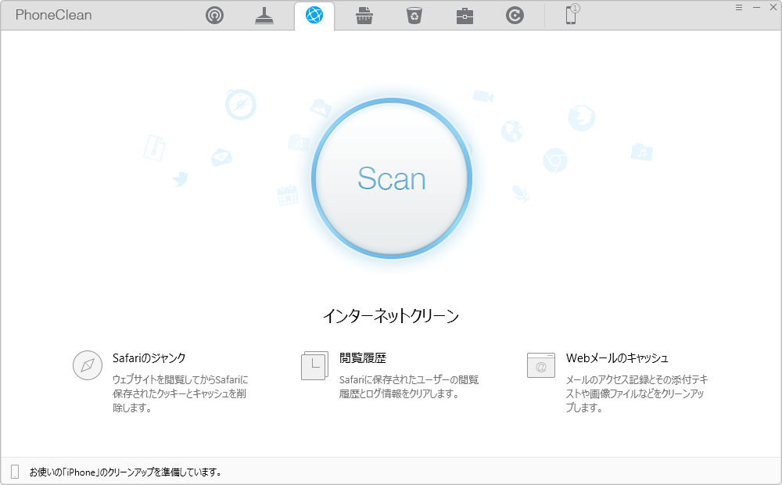Click the Webmail cache description text

[x=637, y=393]
